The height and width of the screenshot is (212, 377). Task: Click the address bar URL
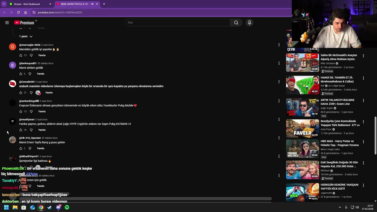[60, 12]
